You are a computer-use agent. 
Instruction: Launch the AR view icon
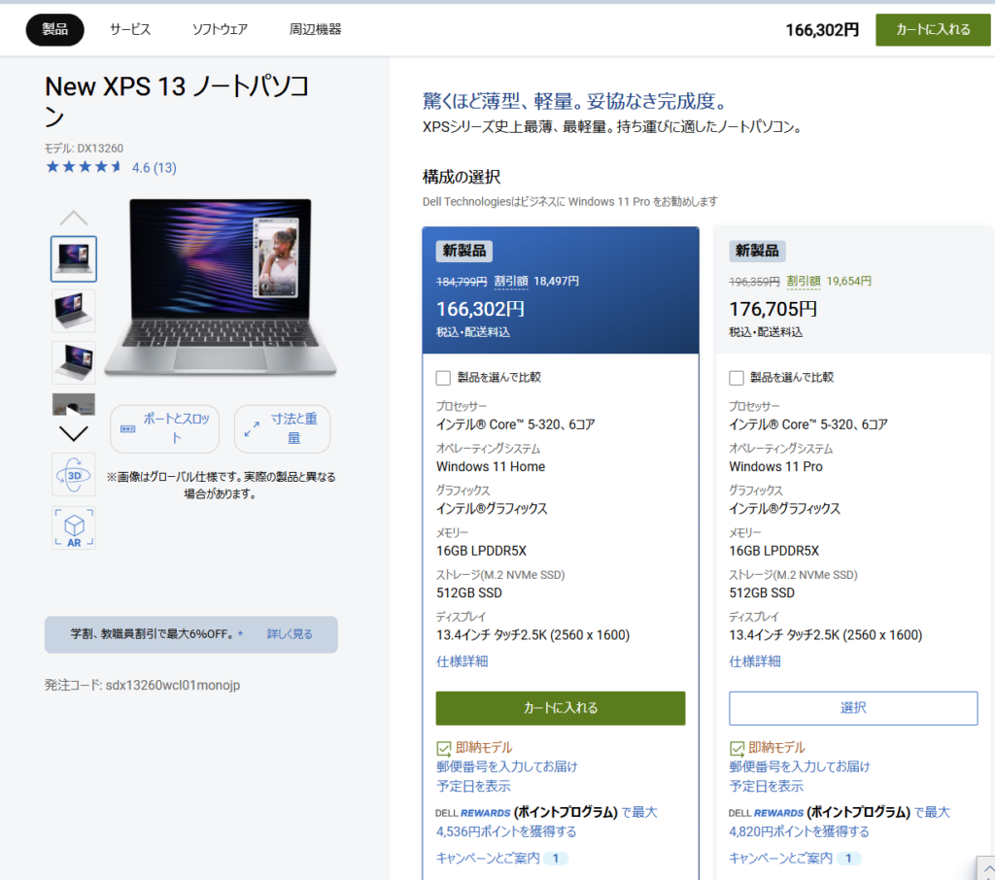pos(74,527)
